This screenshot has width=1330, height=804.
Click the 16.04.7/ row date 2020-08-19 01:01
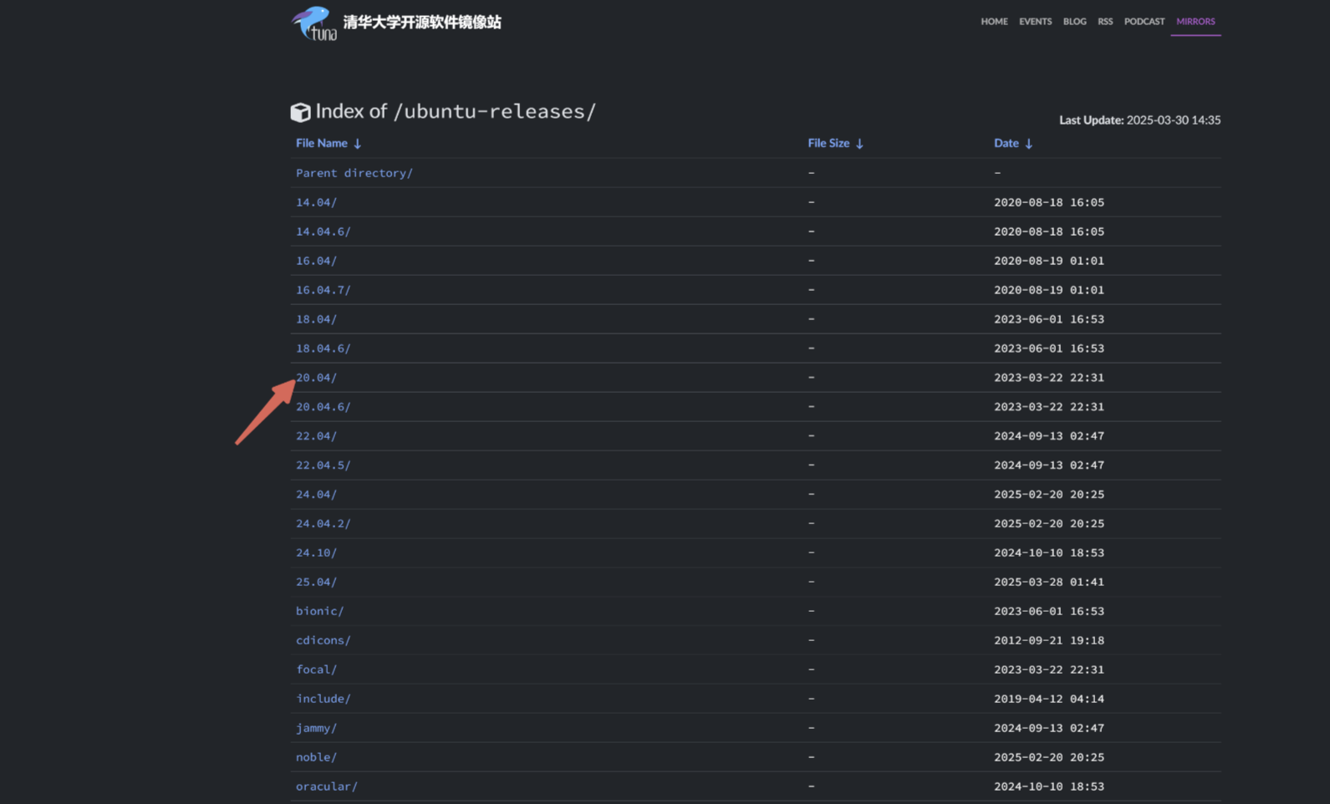click(x=1049, y=290)
